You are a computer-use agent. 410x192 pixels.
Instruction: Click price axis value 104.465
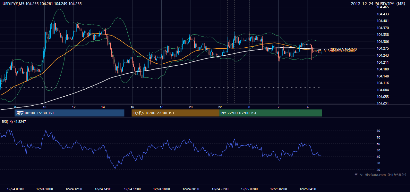pyautogui.click(x=383, y=7)
